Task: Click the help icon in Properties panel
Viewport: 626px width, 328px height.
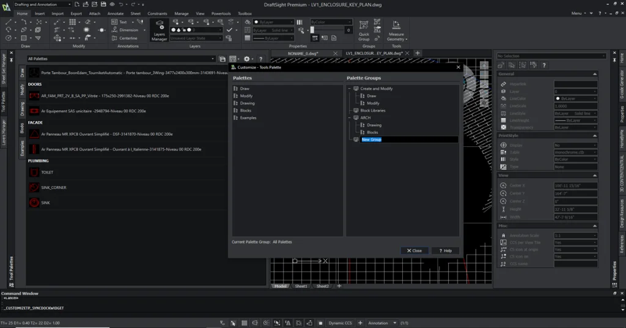Action: coord(543,65)
